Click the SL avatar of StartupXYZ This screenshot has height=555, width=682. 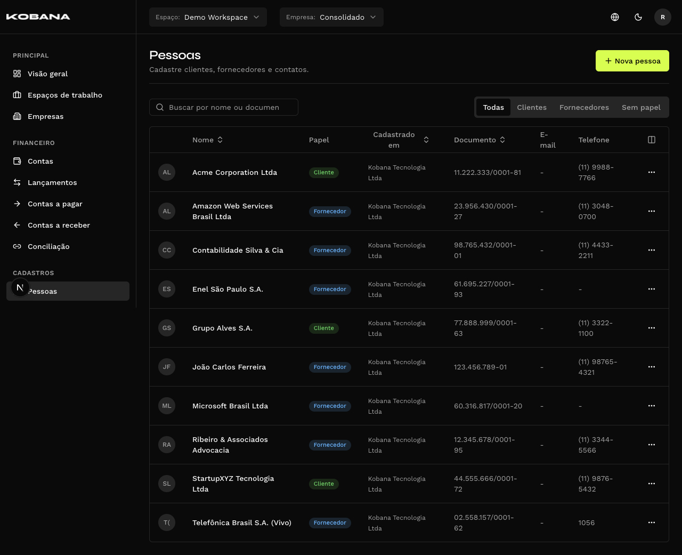point(167,484)
